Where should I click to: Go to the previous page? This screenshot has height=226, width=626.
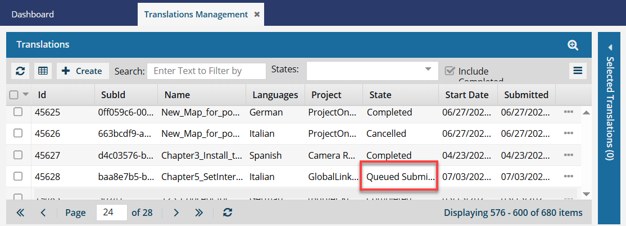(x=43, y=213)
